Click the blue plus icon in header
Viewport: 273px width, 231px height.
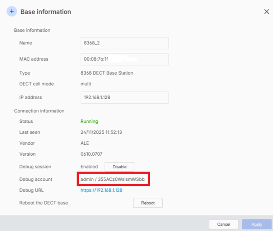coord(12,11)
